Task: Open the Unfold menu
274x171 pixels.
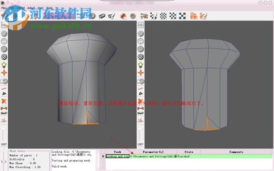Action: tap(21, 8)
